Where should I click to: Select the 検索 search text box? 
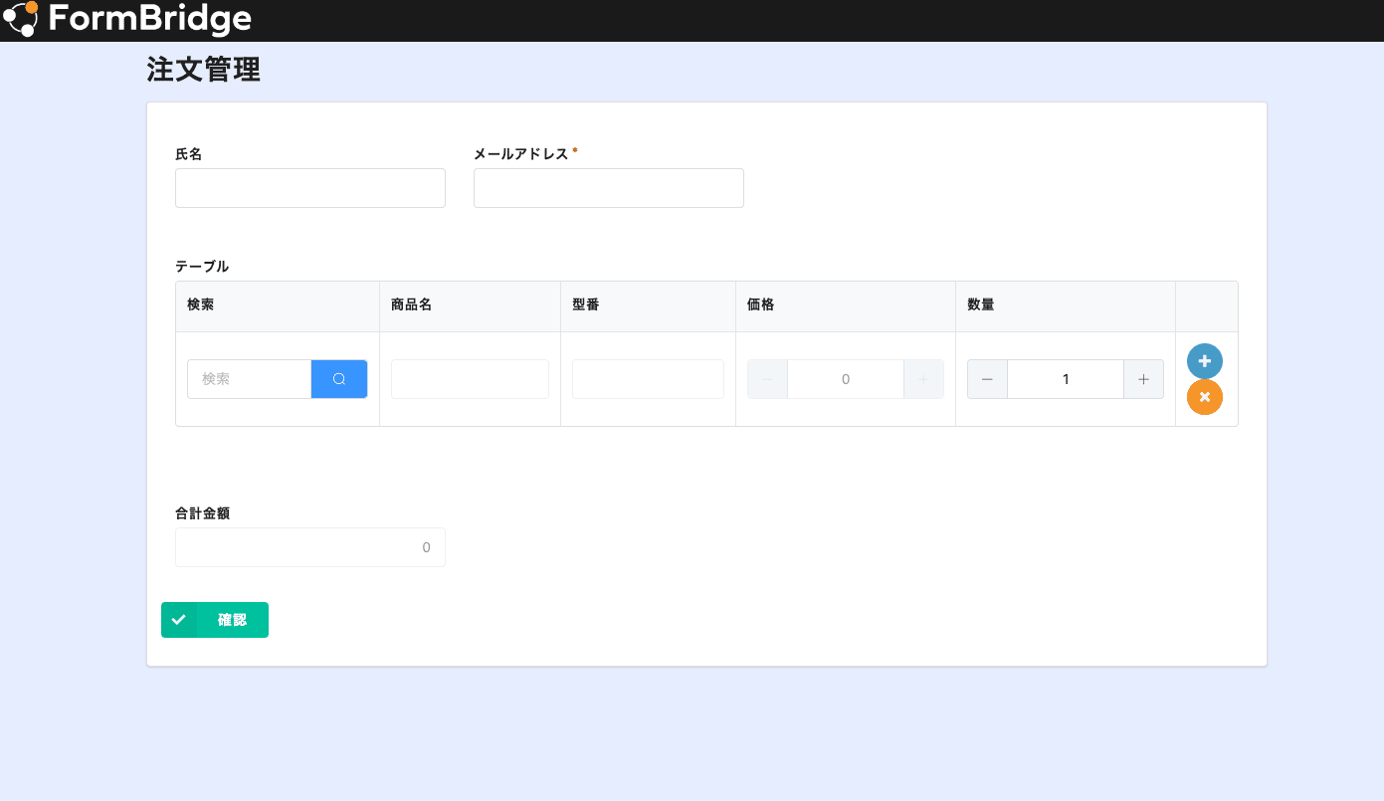point(249,379)
